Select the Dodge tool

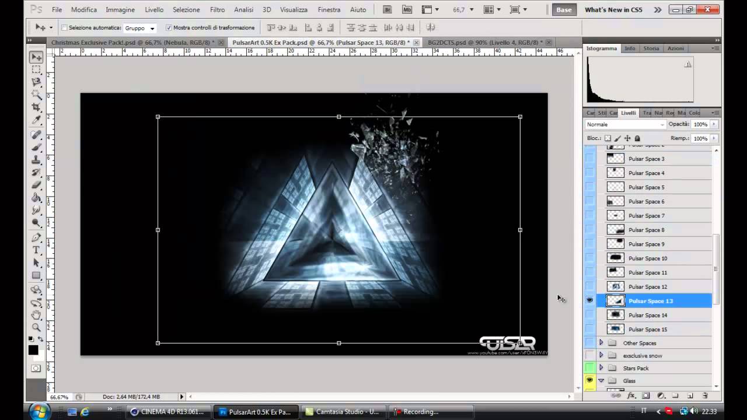[36, 222]
